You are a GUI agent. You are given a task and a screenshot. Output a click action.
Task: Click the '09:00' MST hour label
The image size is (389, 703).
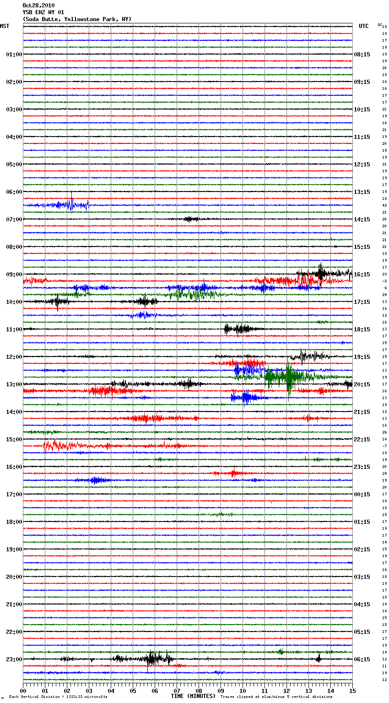click(14, 275)
